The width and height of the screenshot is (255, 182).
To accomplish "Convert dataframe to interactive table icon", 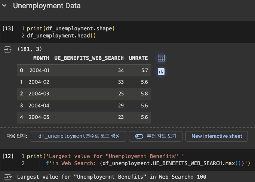I will click(161, 58).
